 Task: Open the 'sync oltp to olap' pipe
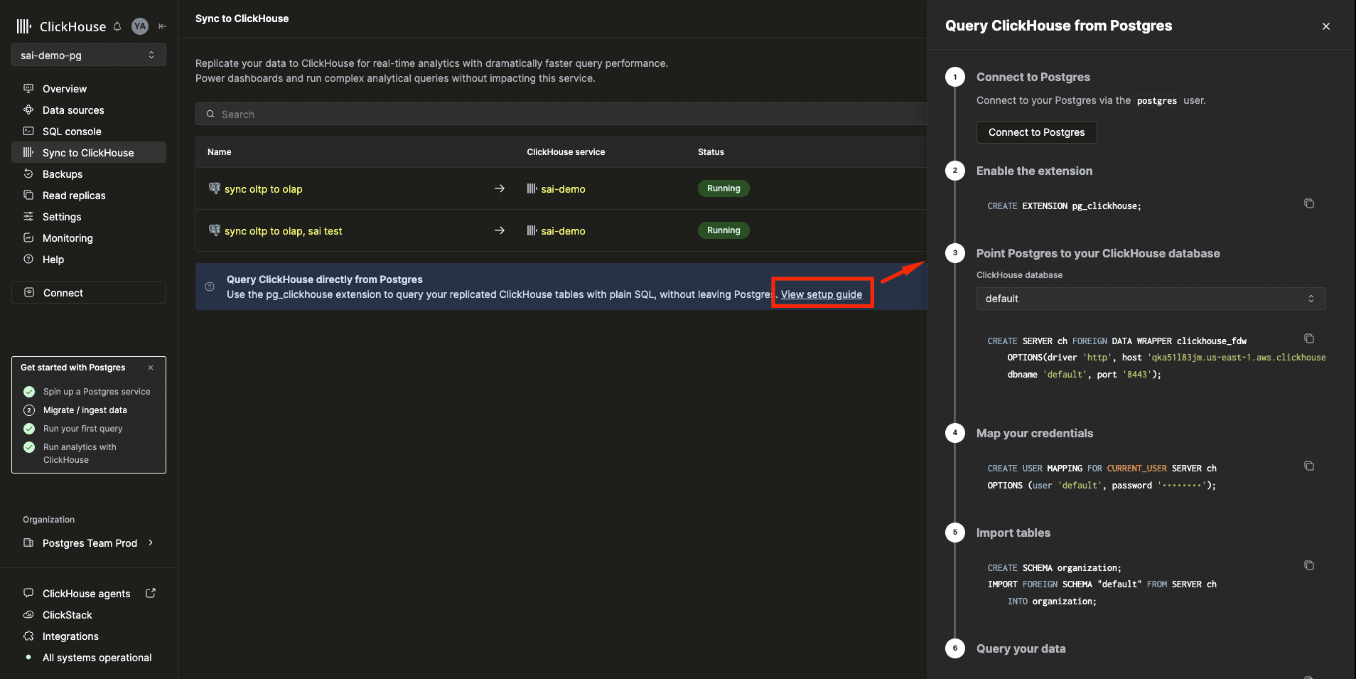tap(264, 189)
